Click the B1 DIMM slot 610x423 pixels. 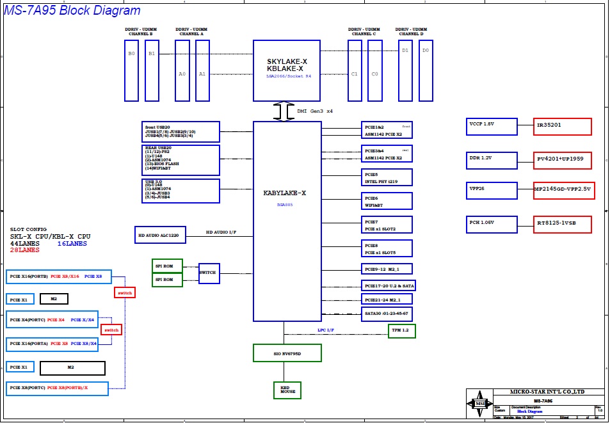[152, 70]
